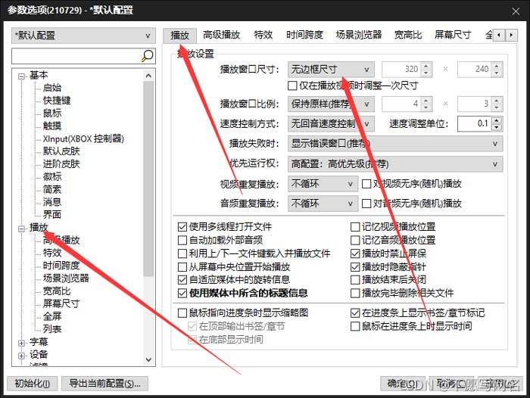Open the 播放窗口尺寸 dropdown
This screenshot has width=530, height=398.
click(x=331, y=69)
